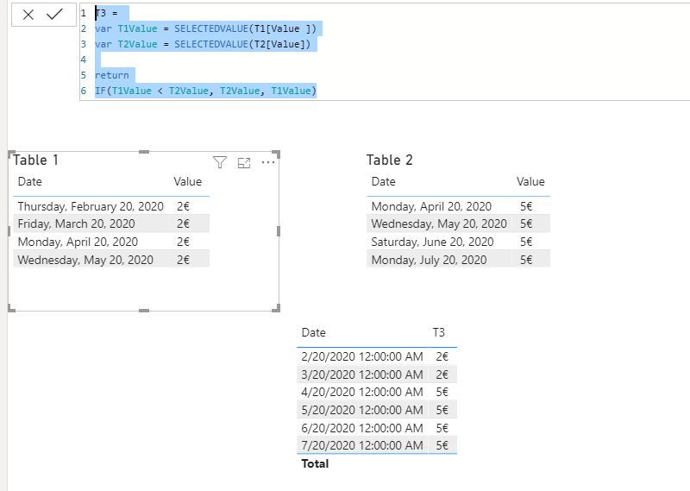Image resolution: width=690 pixels, height=491 pixels.
Task: Click the Value column header in Table 1
Action: (187, 181)
